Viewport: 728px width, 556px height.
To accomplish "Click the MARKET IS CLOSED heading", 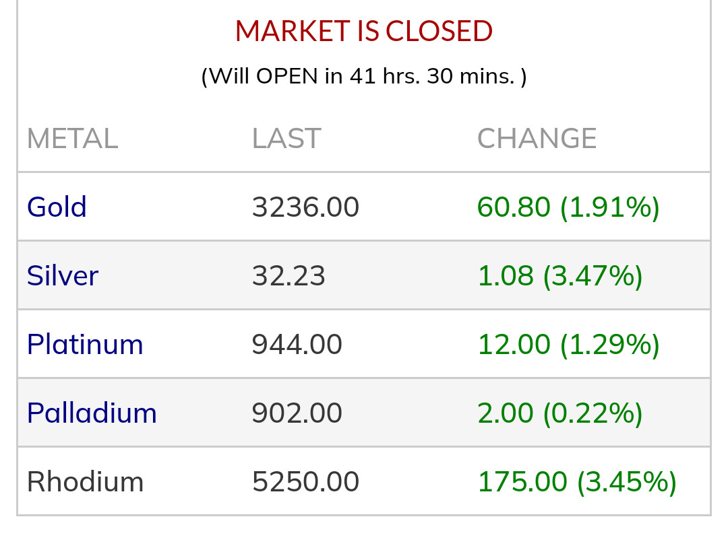I will 364,31.
